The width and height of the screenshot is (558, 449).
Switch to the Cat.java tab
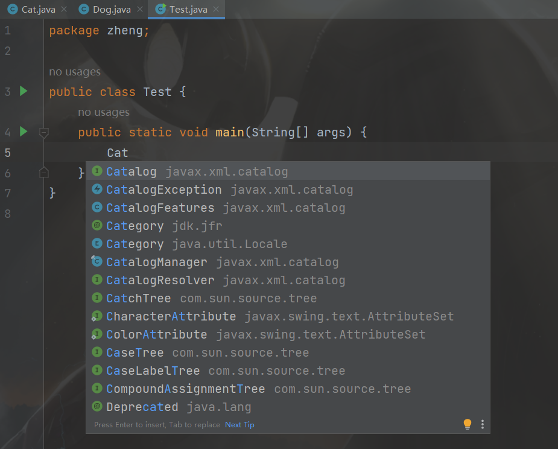pyautogui.click(x=32, y=9)
